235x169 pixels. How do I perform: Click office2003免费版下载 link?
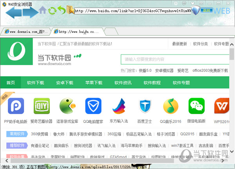coord(210,71)
